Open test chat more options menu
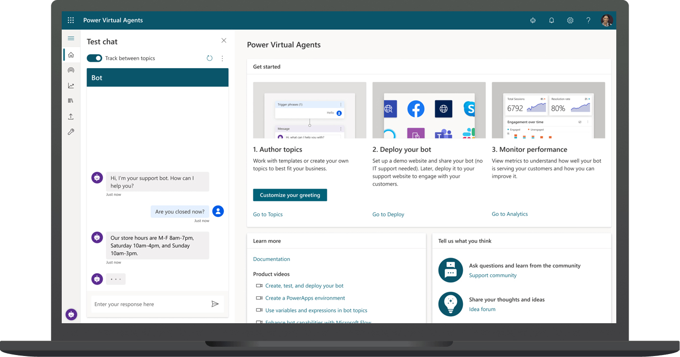Screen dimensions: 680x357 (222, 58)
